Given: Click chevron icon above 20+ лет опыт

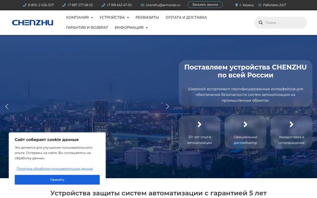Looking at the screenshot, I should (x=199, y=124).
